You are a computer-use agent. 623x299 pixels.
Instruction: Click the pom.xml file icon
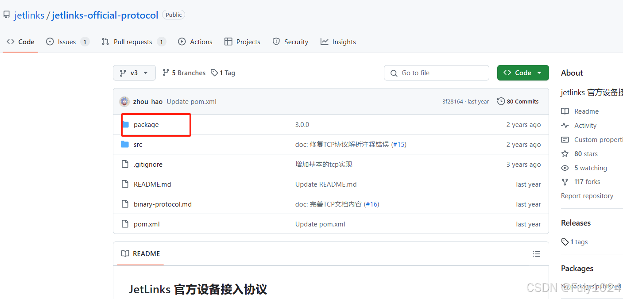point(125,224)
